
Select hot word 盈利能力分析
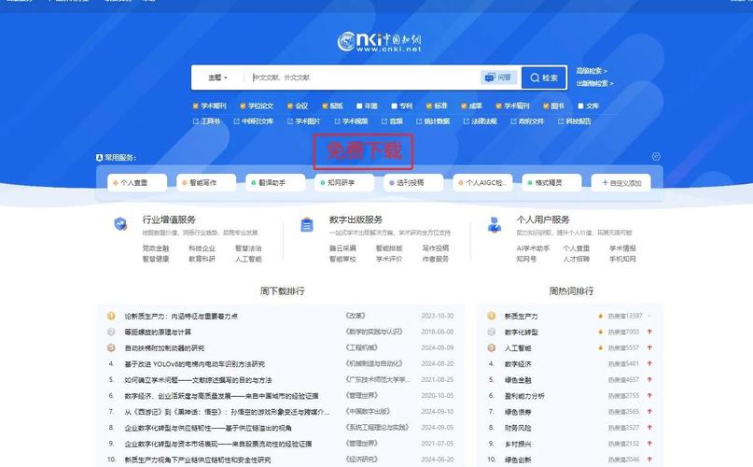pos(524,396)
